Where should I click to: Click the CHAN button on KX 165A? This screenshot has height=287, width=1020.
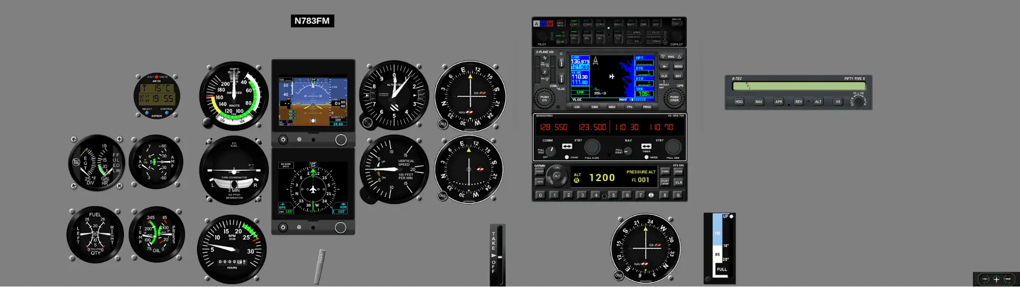point(567,157)
